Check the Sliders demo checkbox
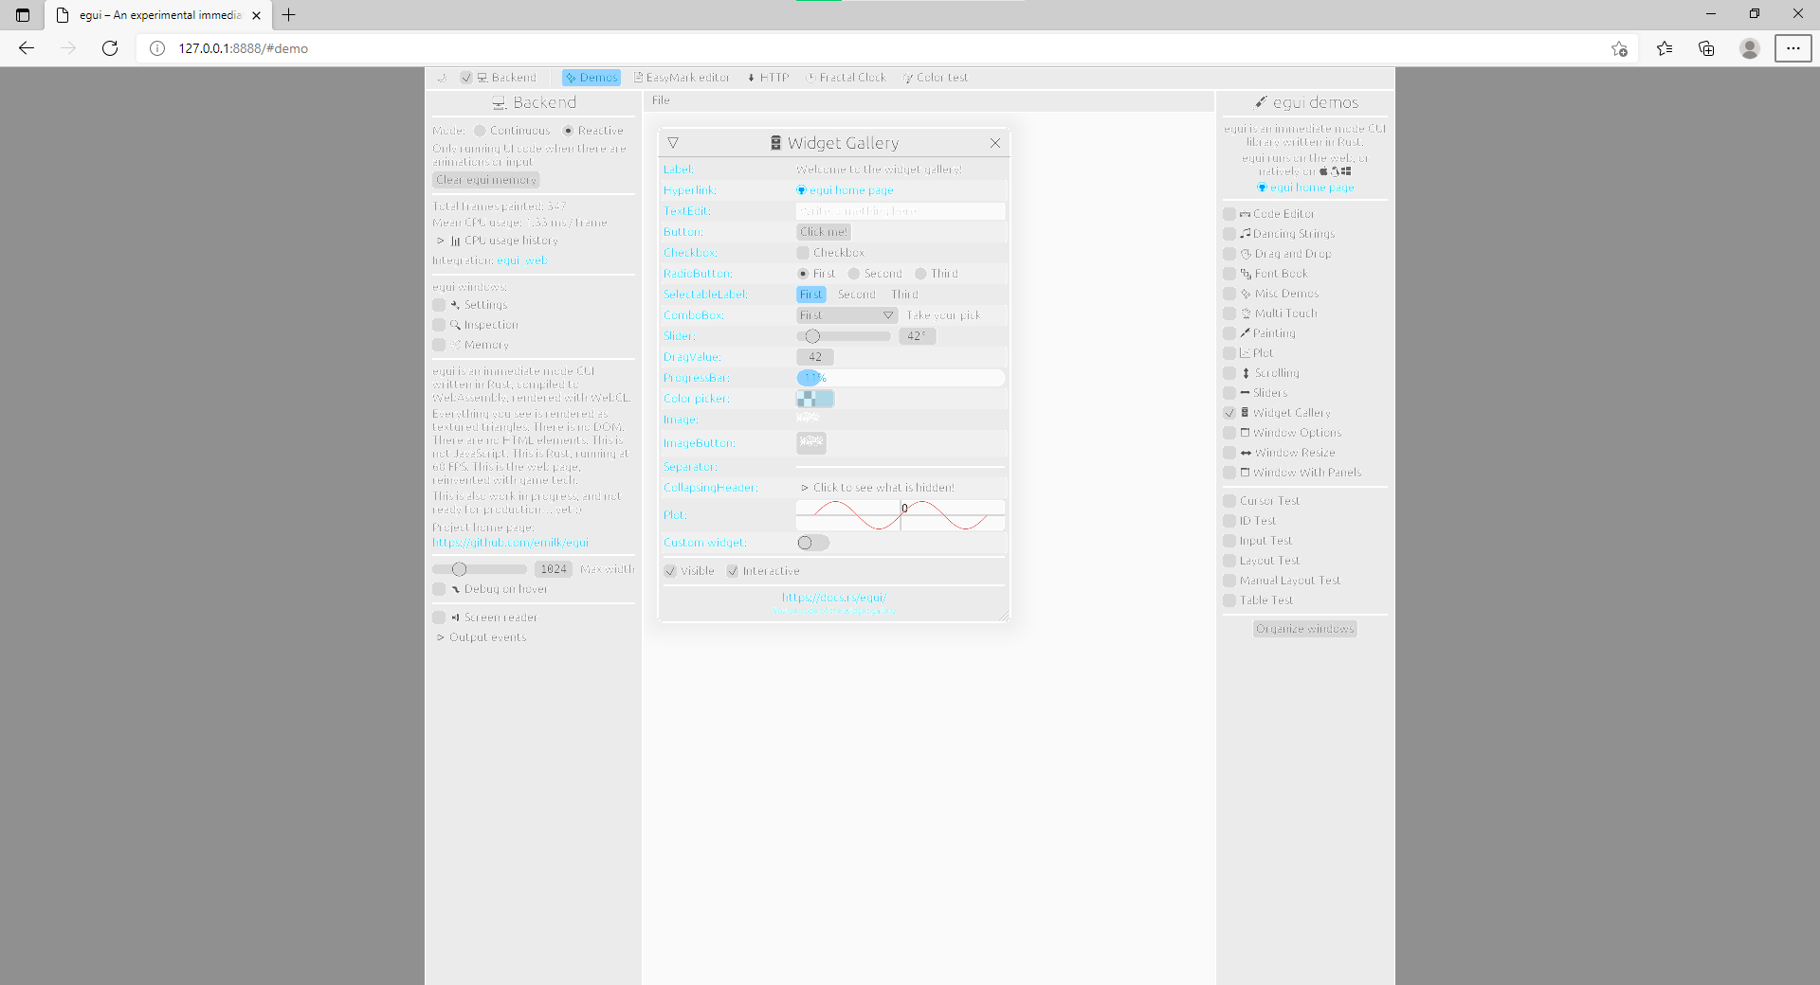1820x985 pixels. (x=1230, y=392)
